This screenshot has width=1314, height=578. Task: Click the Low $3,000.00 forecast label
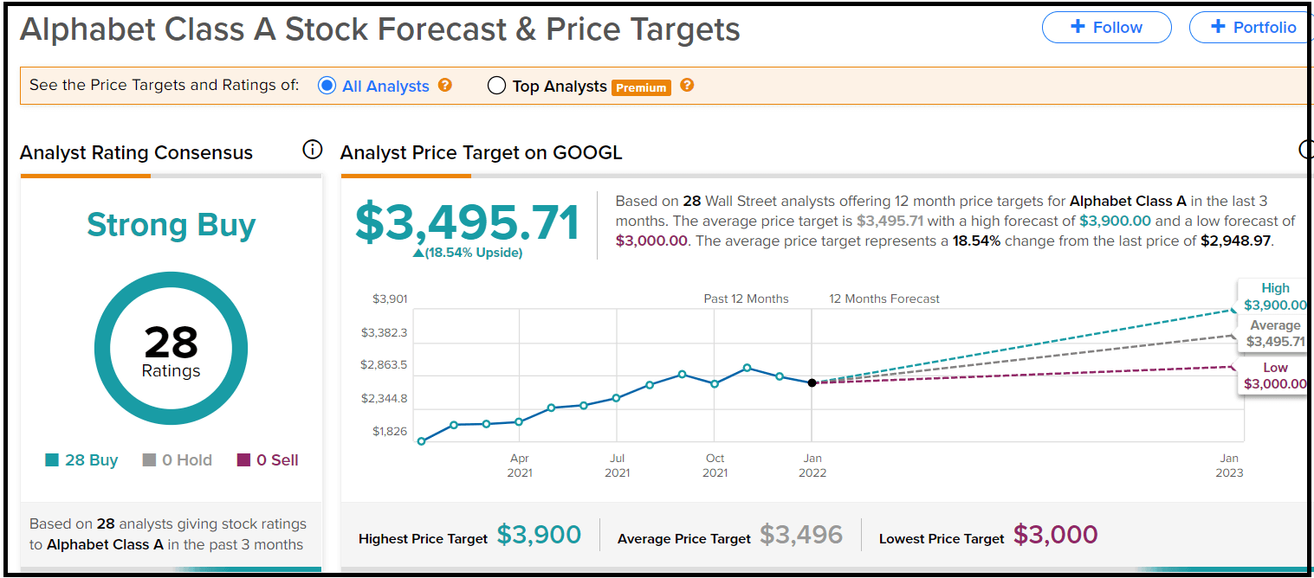tap(1274, 376)
